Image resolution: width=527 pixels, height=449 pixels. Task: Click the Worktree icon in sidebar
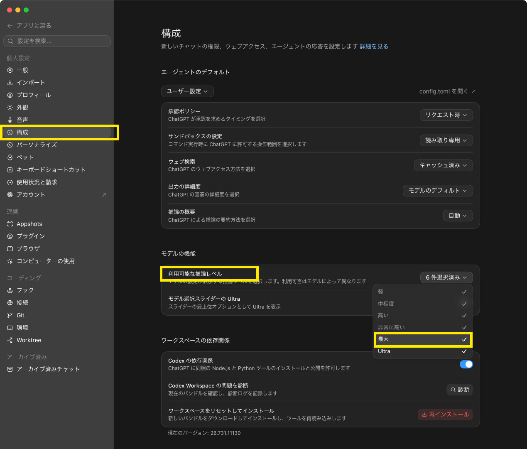(x=10, y=340)
